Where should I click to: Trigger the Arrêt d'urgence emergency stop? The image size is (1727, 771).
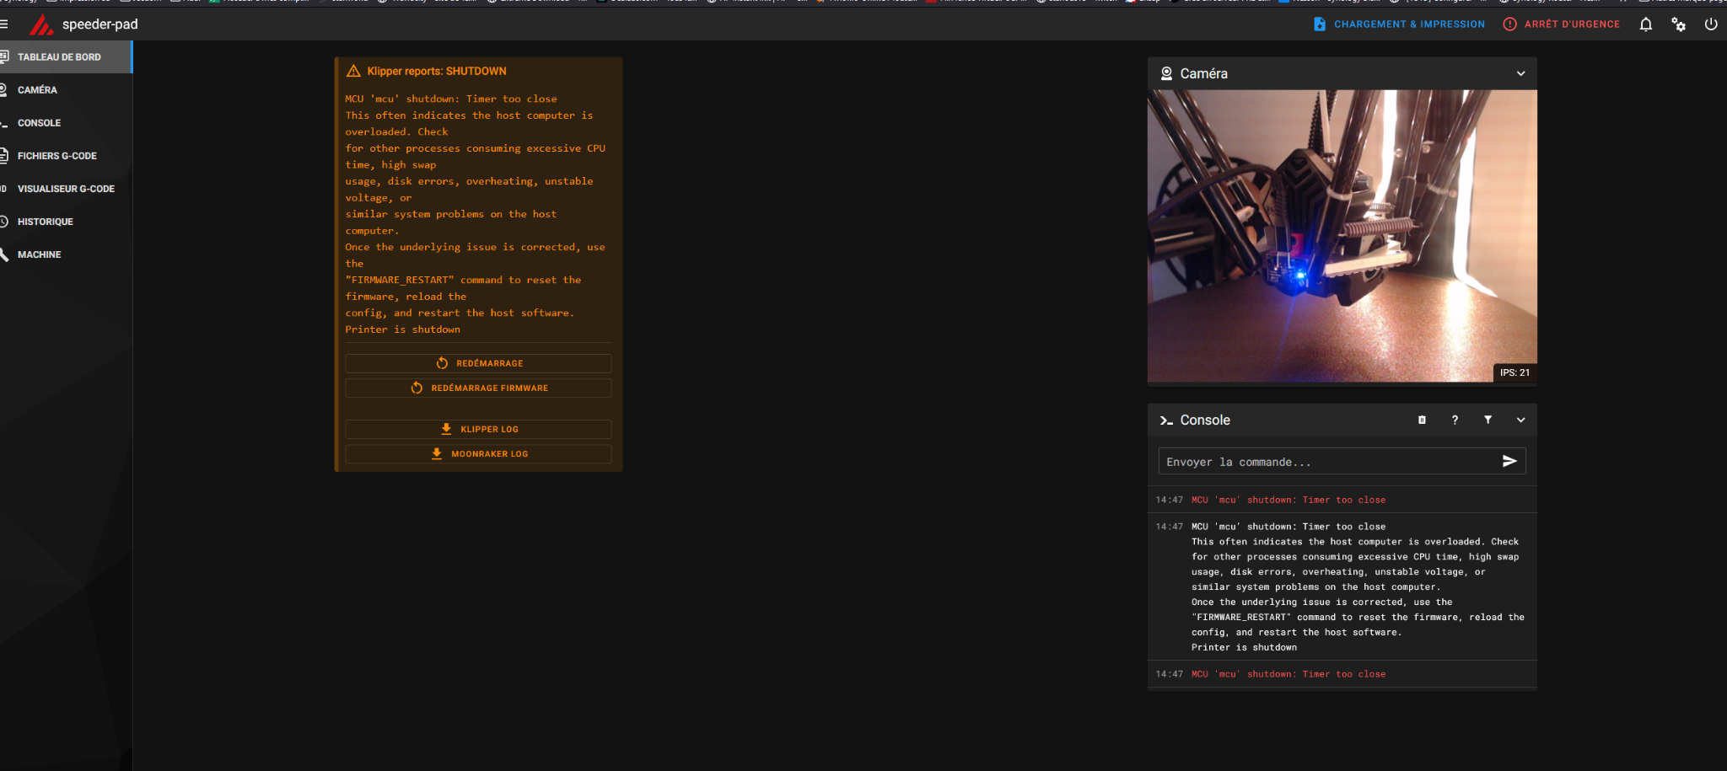[x=1561, y=24]
